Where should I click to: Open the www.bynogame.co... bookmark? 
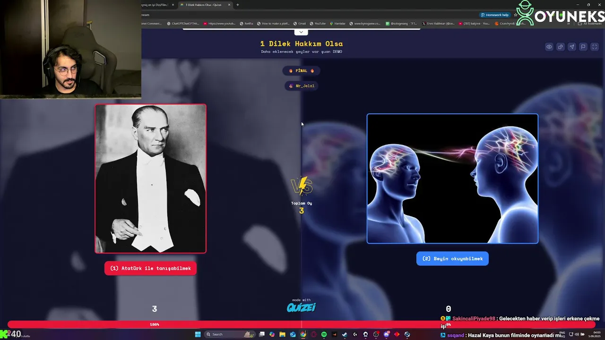tap(364, 23)
